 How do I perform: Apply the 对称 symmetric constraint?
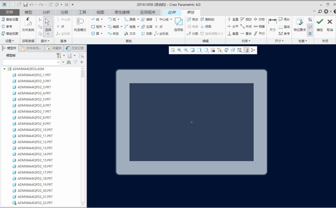coord(259,19)
